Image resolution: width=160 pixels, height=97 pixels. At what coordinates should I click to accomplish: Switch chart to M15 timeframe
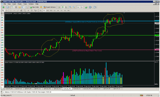tap(48, 11)
